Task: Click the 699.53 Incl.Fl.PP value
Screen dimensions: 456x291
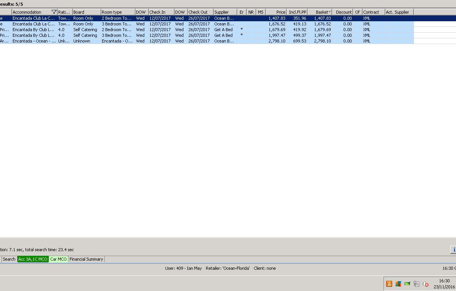Action: tap(300, 41)
